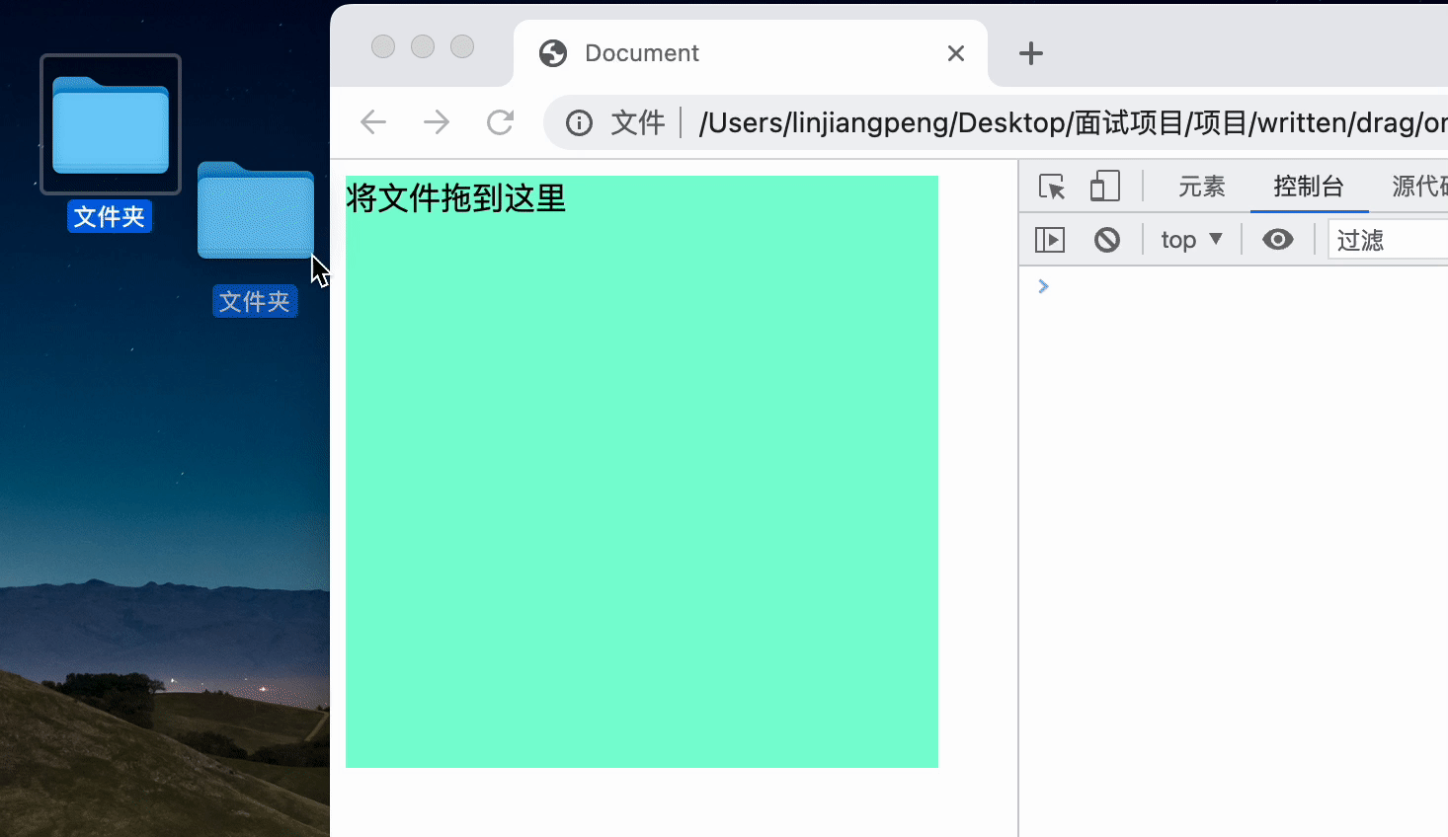Click the clear console icon

(1107, 239)
